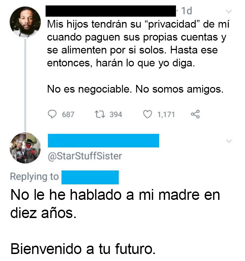245x261 pixels.
Task: Expand the chevron menu on the reply tweet
Action: coord(229,141)
